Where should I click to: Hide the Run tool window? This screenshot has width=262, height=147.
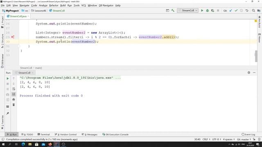point(254,73)
